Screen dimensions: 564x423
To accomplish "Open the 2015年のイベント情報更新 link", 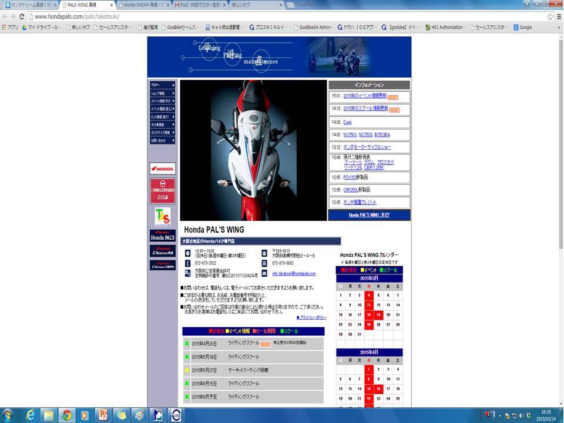I will pos(365,96).
